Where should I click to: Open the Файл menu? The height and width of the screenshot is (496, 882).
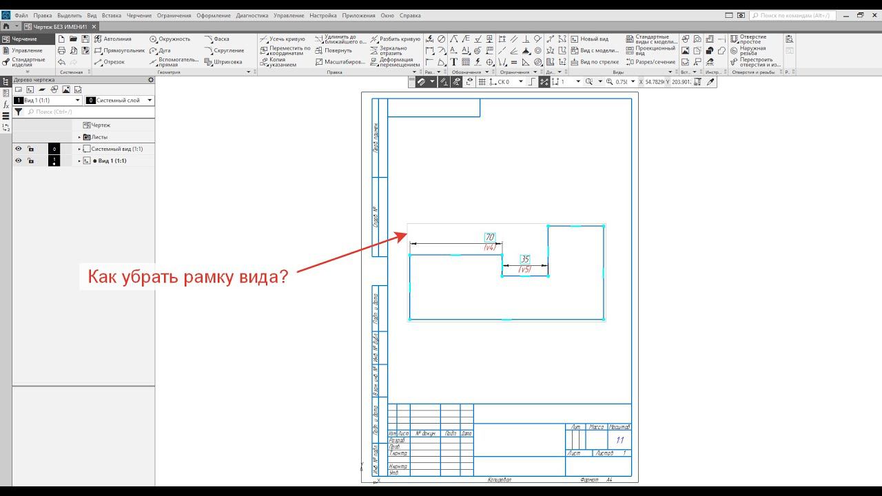click(x=21, y=15)
